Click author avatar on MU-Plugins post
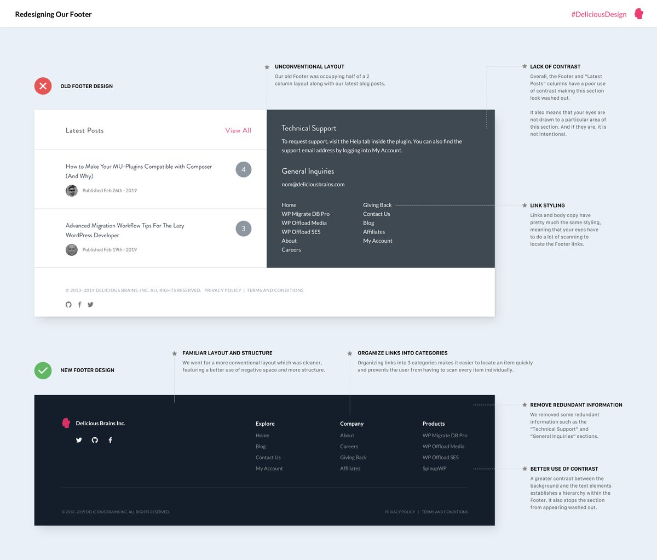 (x=72, y=191)
